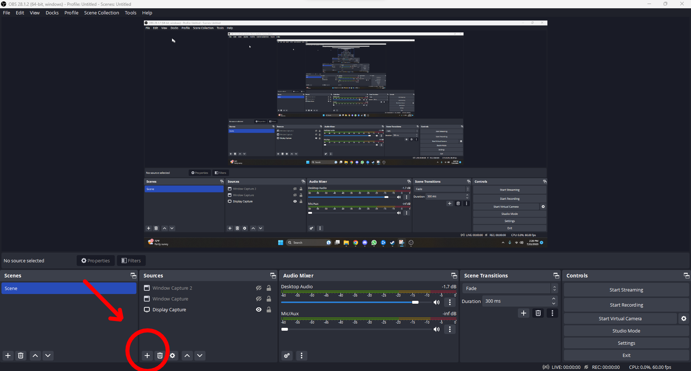
Task: Open the Mic/Aux three-dot menu
Action: 450,329
